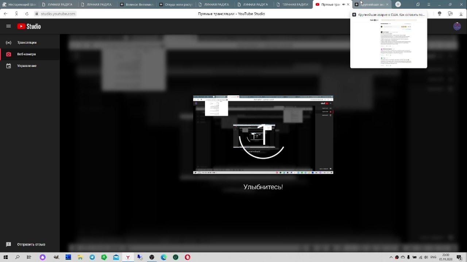Click the Yandex Browser taskbar icon
This screenshot has width=467, height=262.
pyautogui.click(x=128, y=257)
